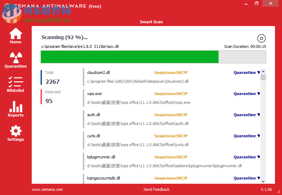
Task: Close the Zemana AntiMalware window
Action: pyautogui.click(x=271, y=3)
